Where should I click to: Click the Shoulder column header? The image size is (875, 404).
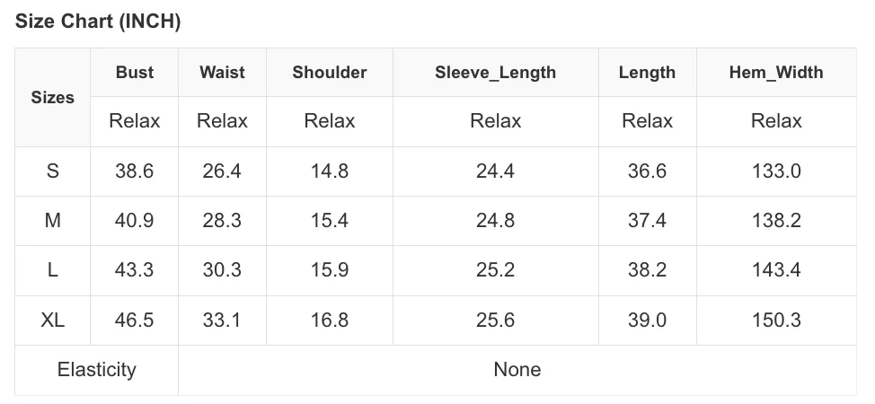[330, 73]
